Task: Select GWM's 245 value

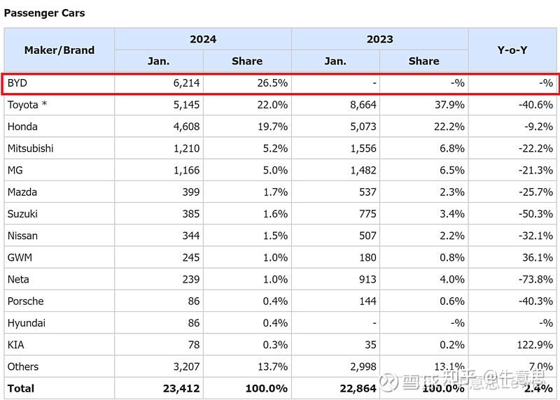Action: click(159, 257)
